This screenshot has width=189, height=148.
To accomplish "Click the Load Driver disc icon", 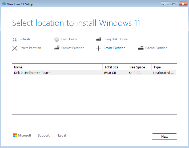I will click(x=57, y=39).
